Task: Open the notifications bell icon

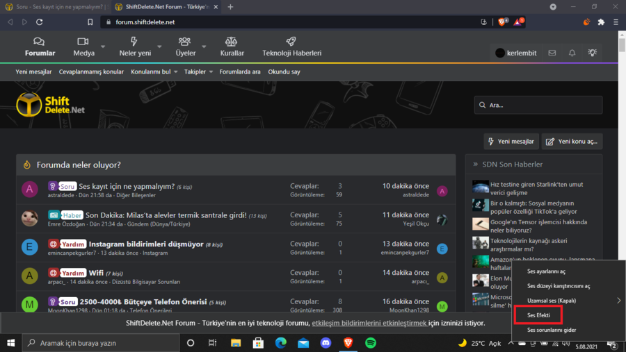Action: (572, 53)
